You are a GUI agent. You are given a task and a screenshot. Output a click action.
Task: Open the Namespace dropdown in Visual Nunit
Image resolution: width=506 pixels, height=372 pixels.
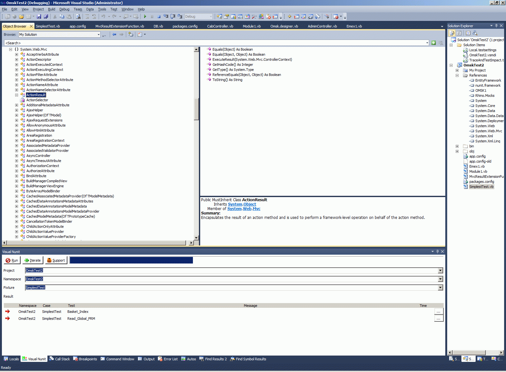(440, 279)
